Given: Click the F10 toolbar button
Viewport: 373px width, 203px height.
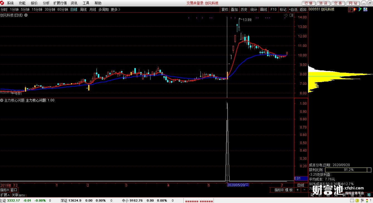Looking at the screenshot, I should 273,9.
